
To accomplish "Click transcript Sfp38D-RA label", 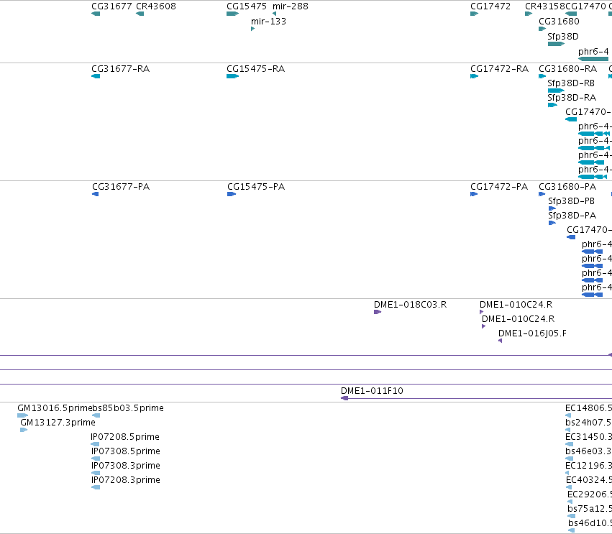I will click(x=572, y=98).
